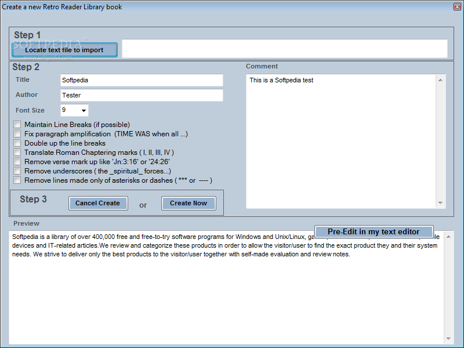Click the 'Preview' label

[26, 223]
